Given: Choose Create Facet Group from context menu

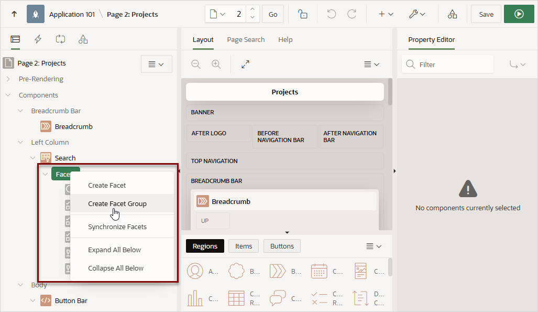Looking at the screenshot, I should tap(117, 204).
